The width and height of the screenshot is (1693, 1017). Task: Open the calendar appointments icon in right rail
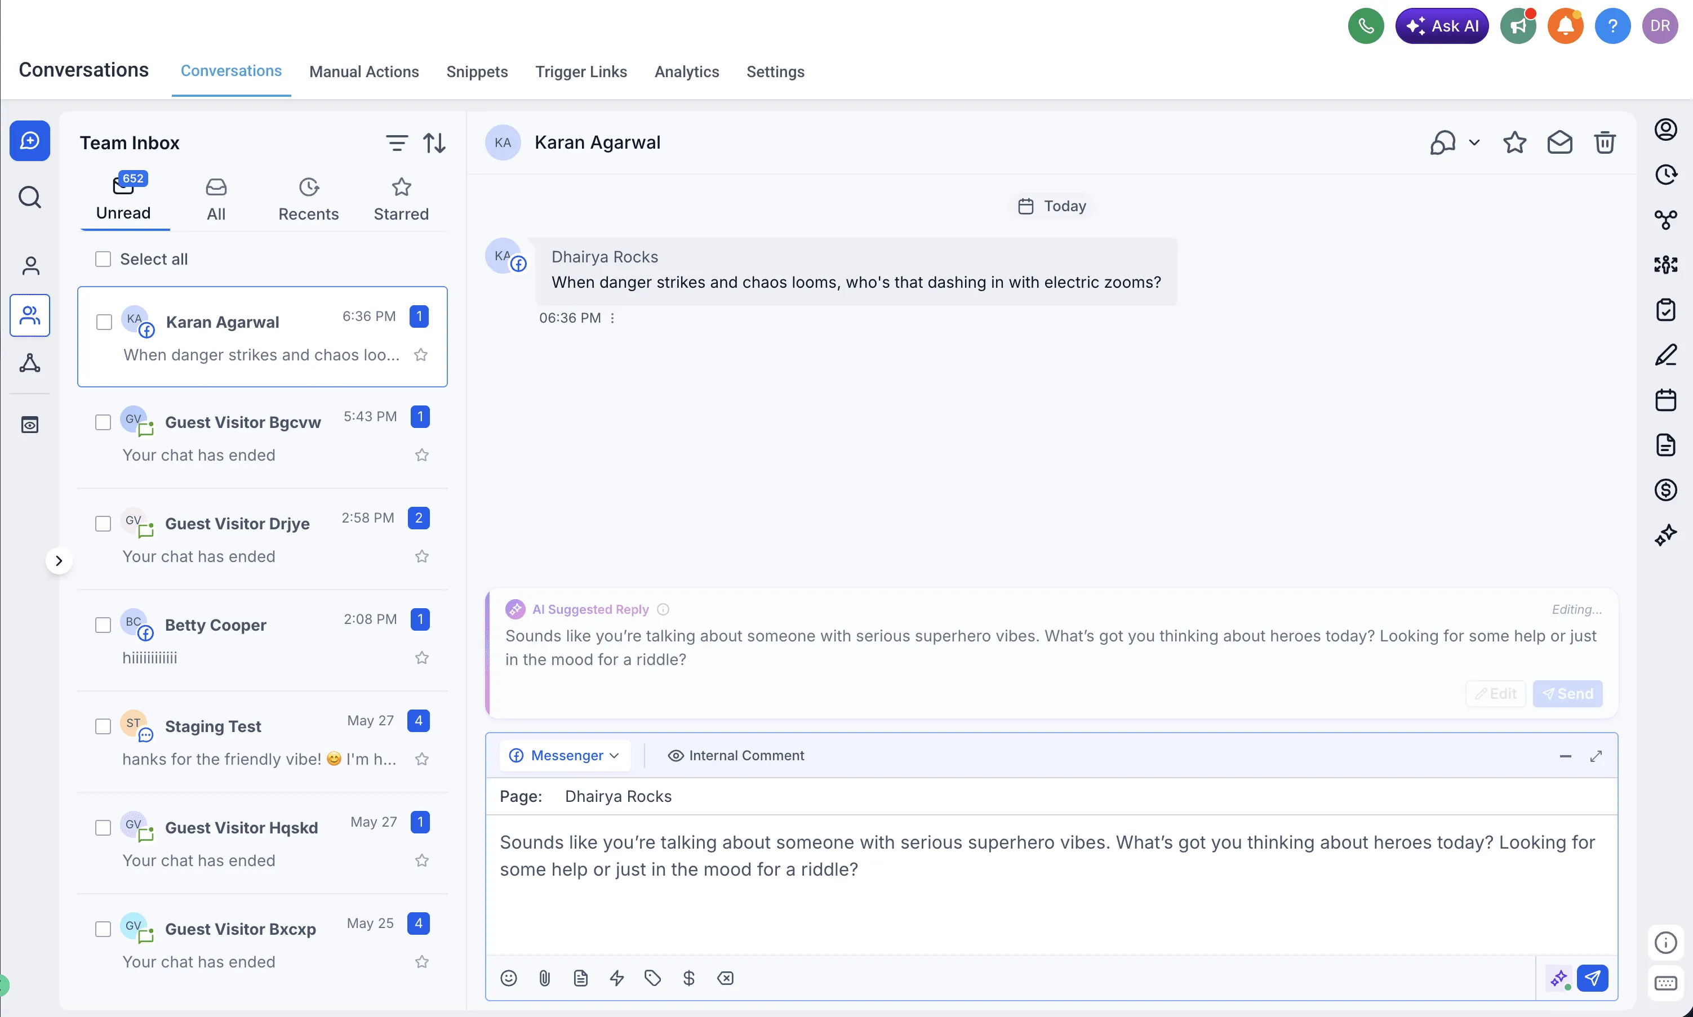pos(1665,400)
